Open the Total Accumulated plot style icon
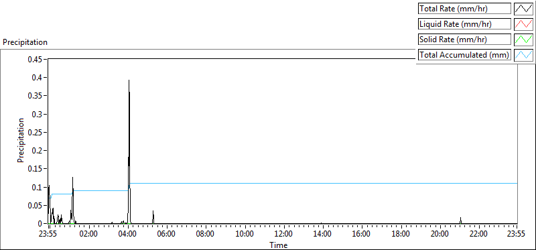The width and height of the screenshot is (536, 250). point(523,55)
